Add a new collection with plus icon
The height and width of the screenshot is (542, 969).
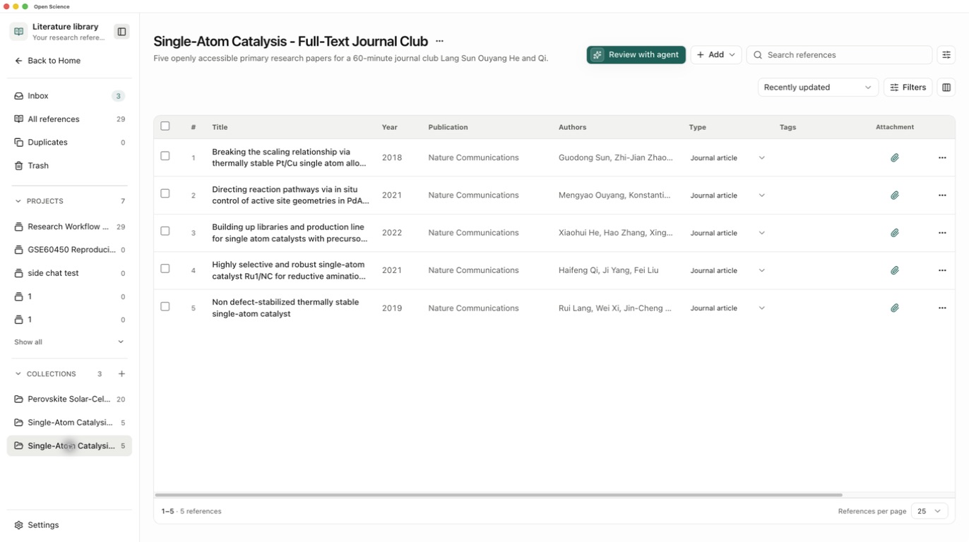[x=121, y=374]
